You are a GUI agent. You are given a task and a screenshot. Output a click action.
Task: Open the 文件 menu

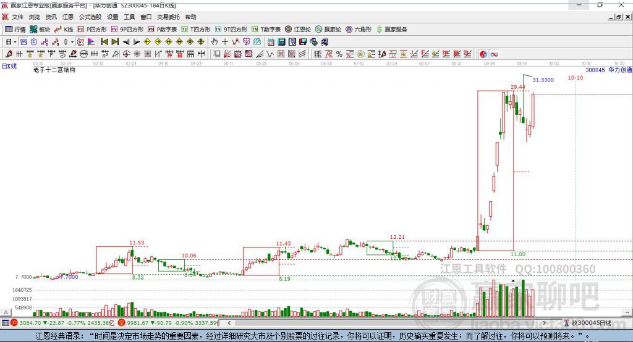pyautogui.click(x=17, y=17)
